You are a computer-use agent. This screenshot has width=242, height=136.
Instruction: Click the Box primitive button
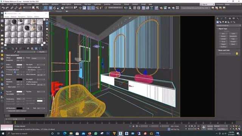point(223,34)
